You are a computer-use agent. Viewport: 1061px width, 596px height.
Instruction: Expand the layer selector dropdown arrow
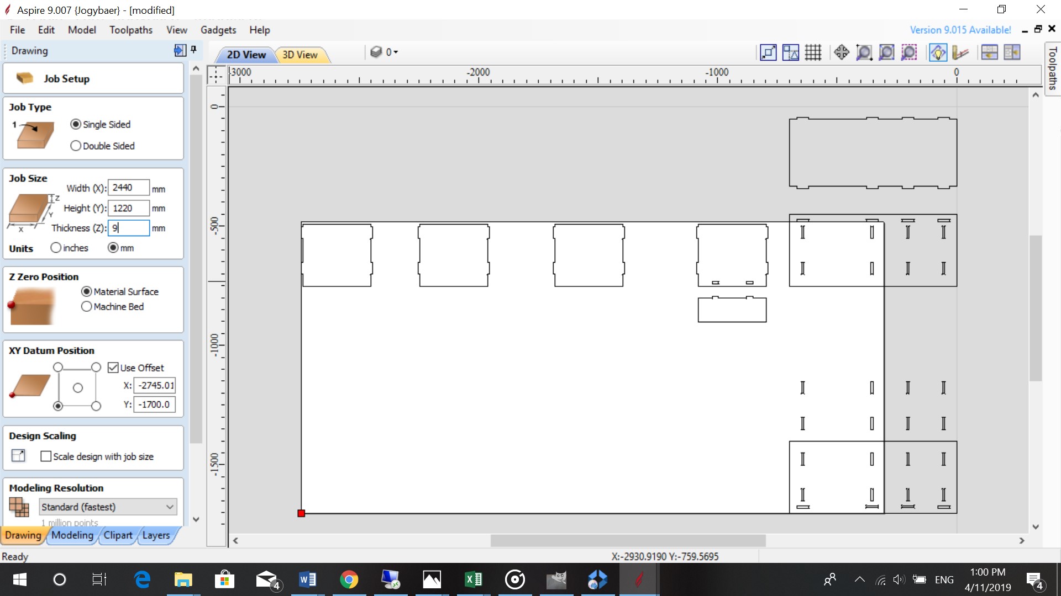[x=396, y=52]
